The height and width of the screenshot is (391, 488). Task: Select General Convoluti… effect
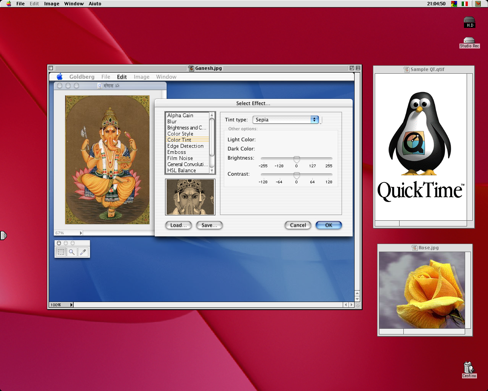point(188,164)
